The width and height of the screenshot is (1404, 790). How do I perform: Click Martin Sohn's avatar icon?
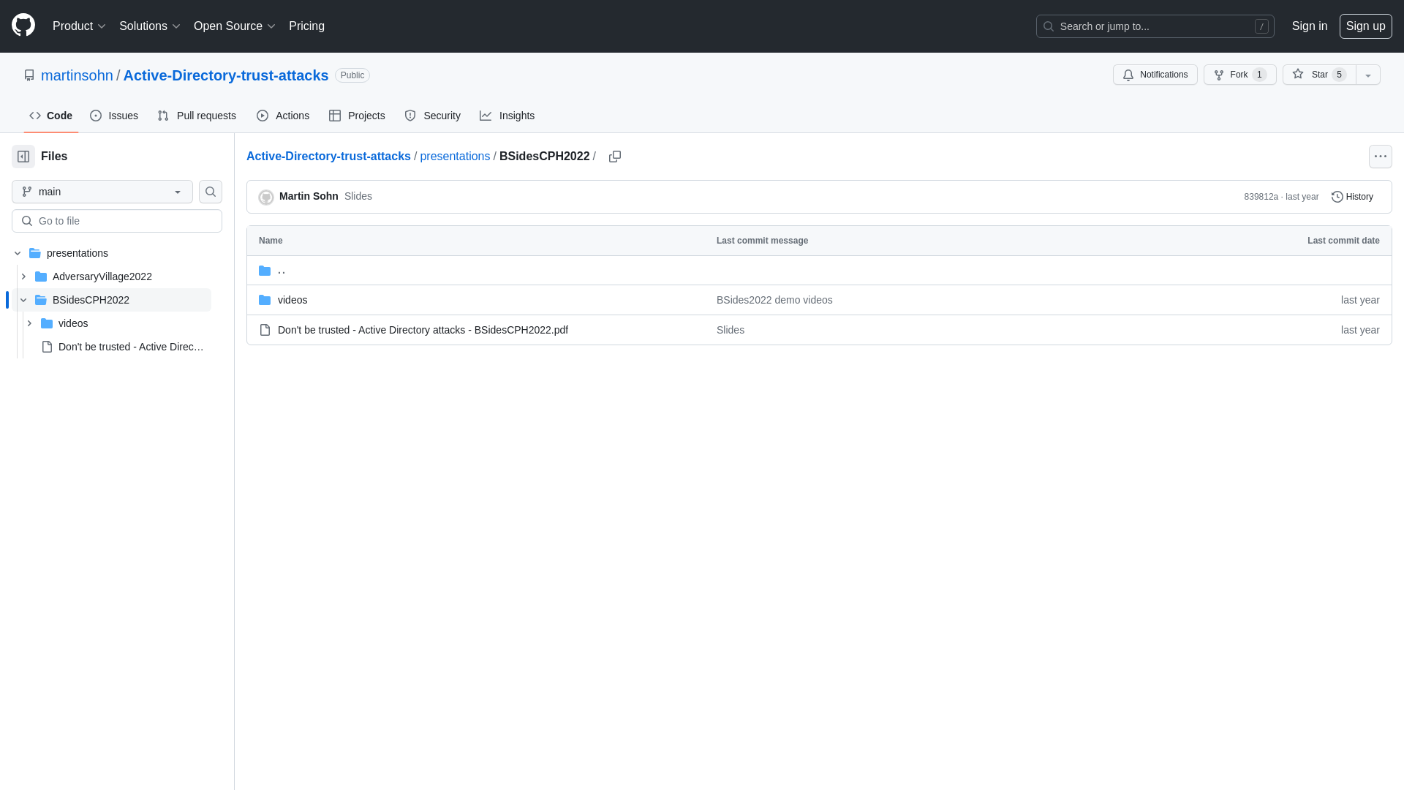pos(266,197)
